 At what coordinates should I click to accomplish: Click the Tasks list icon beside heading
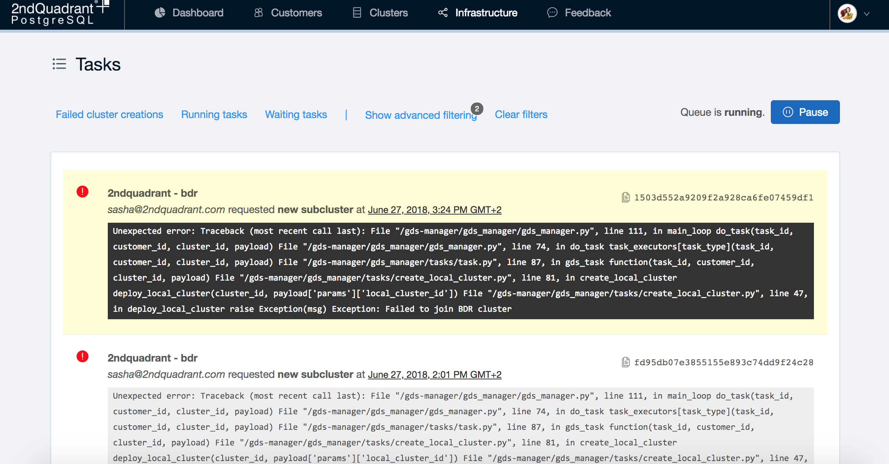pyautogui.click(x=59, y=64)
